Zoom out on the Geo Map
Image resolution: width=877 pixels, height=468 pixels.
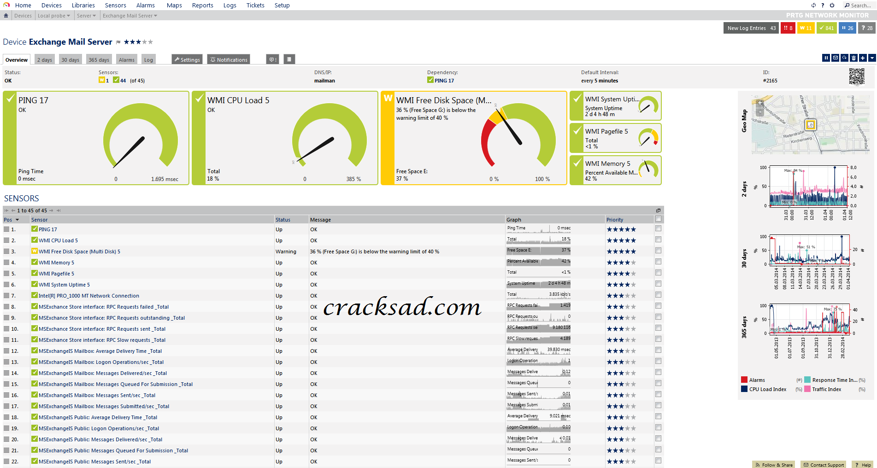pos(760,112)
